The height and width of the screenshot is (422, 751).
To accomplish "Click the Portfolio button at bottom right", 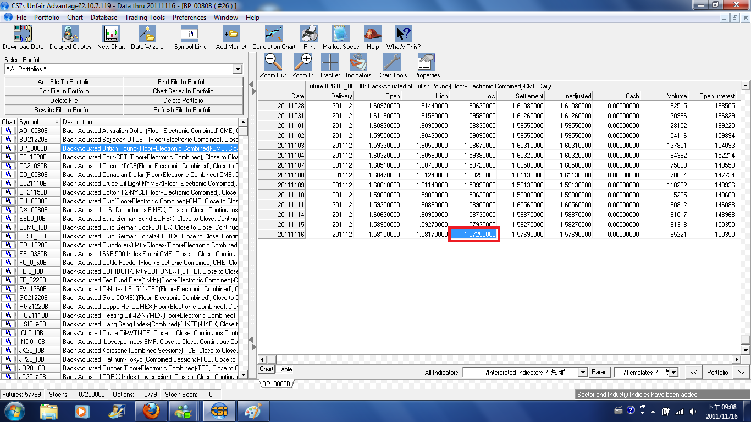I will tap(717, 372).
